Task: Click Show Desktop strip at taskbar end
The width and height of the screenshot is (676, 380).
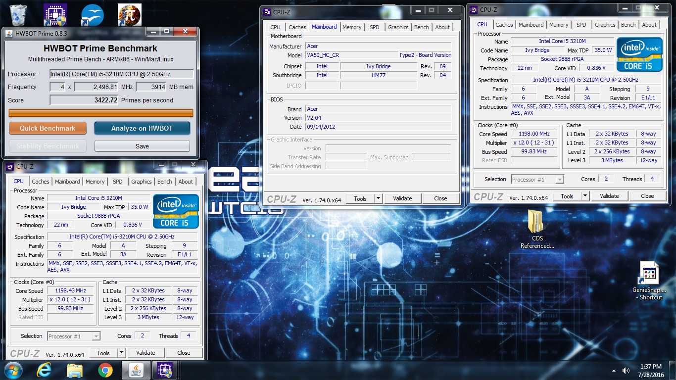Action: tap(673, 370)
